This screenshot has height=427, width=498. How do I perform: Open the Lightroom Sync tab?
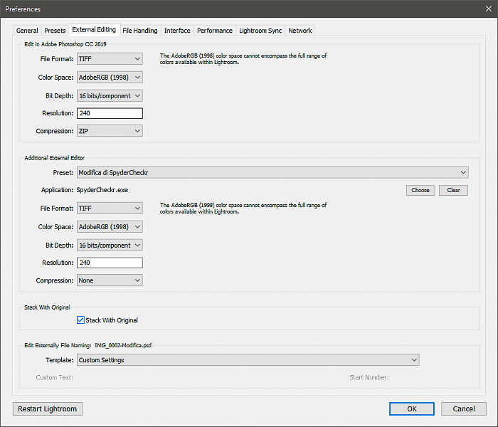[260, 31]
